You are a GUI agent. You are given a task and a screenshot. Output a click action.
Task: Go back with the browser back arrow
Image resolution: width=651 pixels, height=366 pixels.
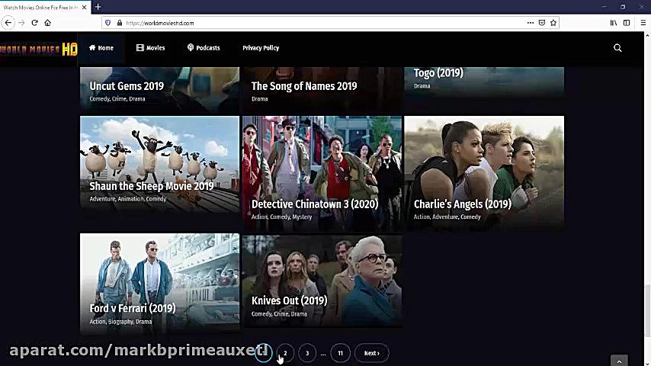[x=8, y=23]
